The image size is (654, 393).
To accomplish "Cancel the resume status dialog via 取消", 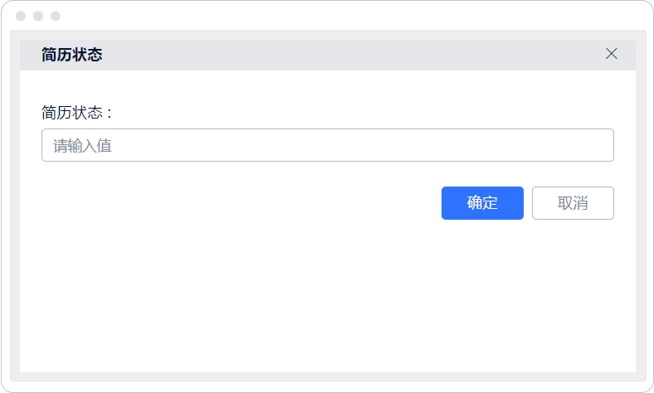I will coord(573,203).
